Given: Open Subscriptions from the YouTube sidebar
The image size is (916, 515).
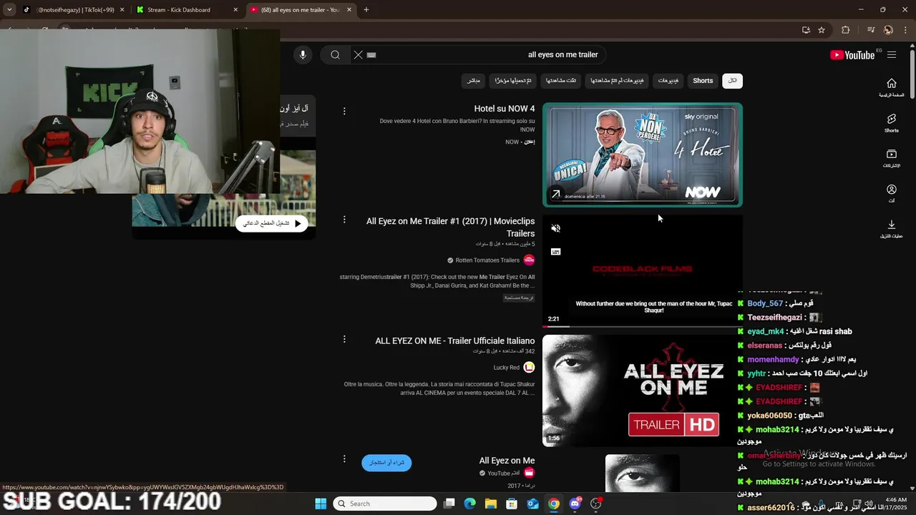Looking at the screenshot, I should pos(892,159).
